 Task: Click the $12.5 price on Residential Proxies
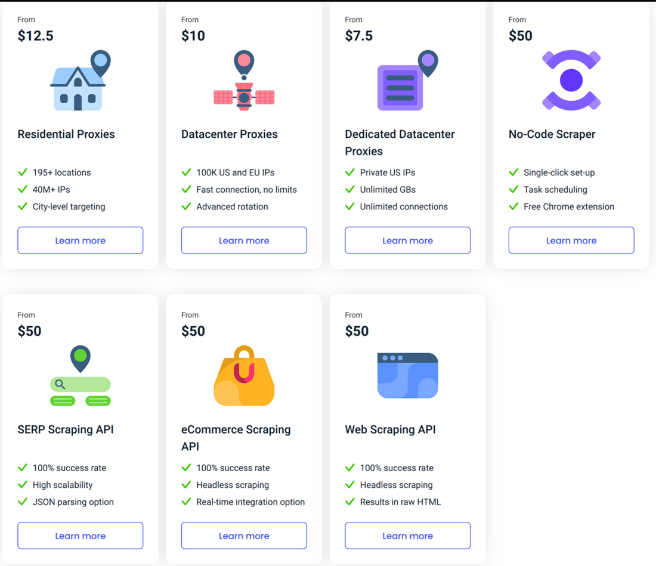(36, 36)
